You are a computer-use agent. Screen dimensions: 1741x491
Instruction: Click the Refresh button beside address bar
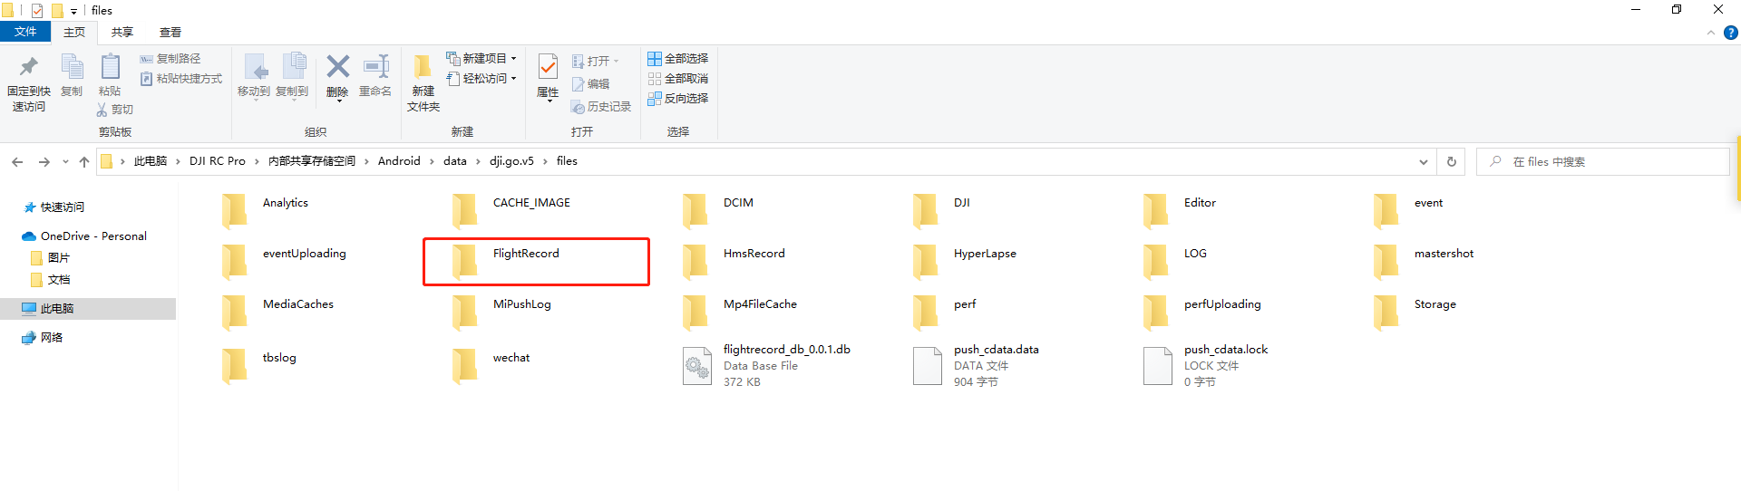pyautogui.click(x=1452, y=161)
